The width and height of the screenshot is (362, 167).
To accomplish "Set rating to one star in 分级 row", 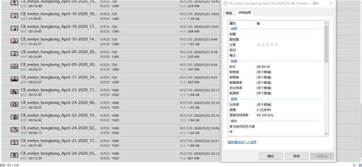I will 258,45.
